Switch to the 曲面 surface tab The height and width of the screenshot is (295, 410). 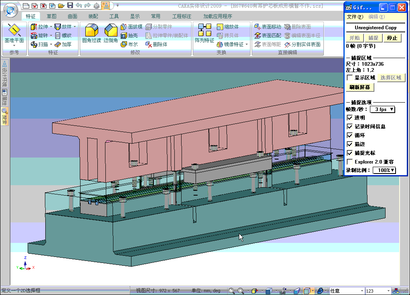pos(73,16)
